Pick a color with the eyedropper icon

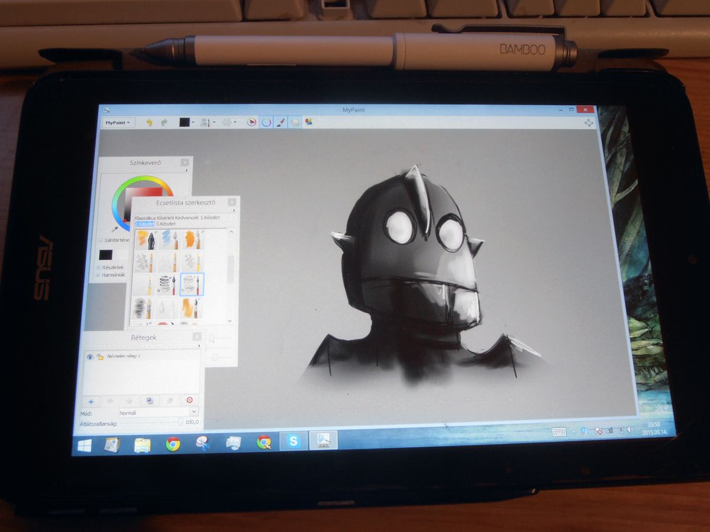coord(114,229)
